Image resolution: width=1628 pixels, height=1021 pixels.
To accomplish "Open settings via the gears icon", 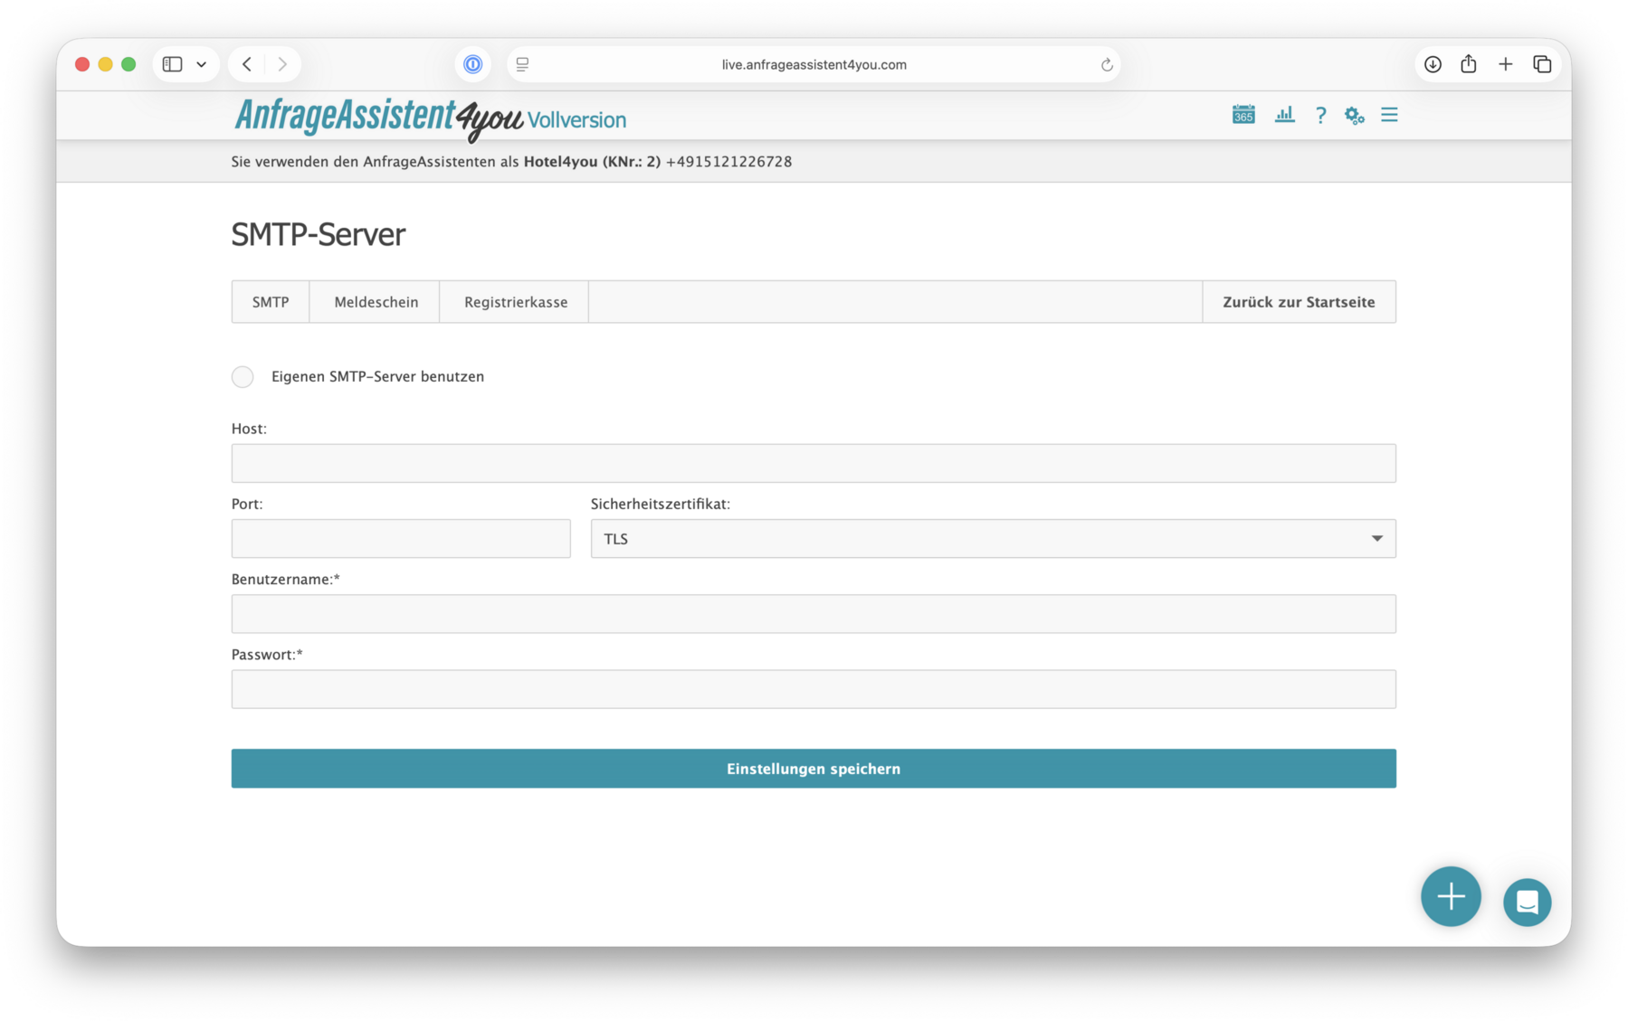I will 1353,115.
